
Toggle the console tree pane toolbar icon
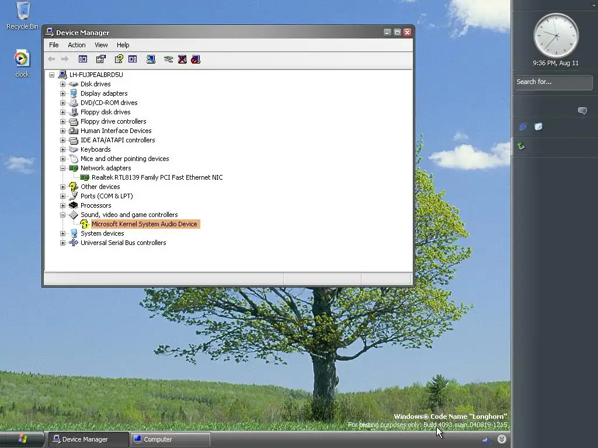83,59
